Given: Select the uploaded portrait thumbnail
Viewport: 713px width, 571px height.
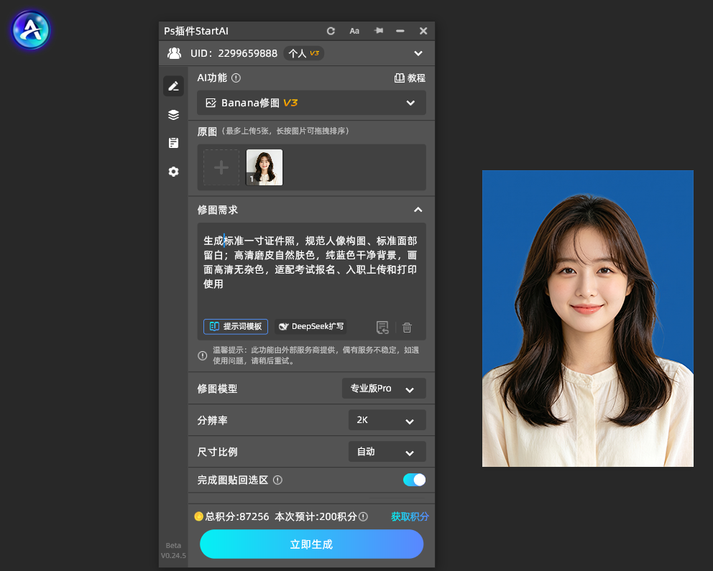Looking at the screenshot, I should click(264, 167).
